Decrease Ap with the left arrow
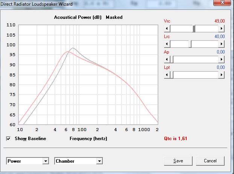The width and height of the screenshot is (234, 174). (167, 60)
